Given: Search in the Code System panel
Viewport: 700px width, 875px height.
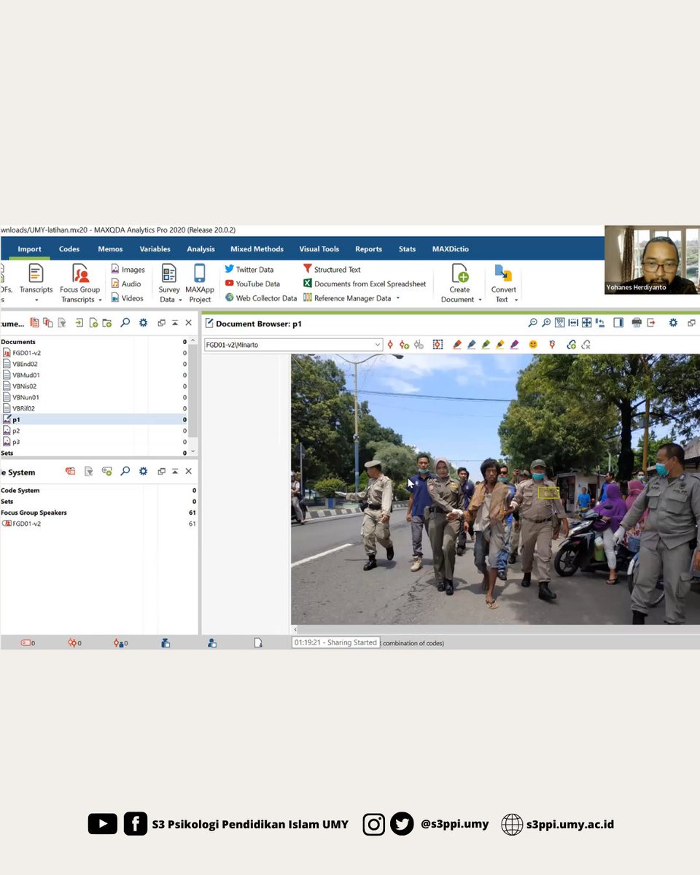Looking at the screenshot, I should tap(125, 471).
